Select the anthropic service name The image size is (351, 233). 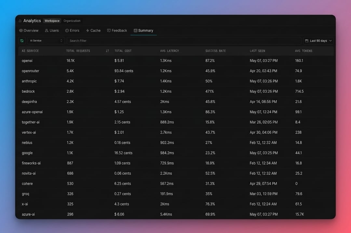(x=29, y=81)
